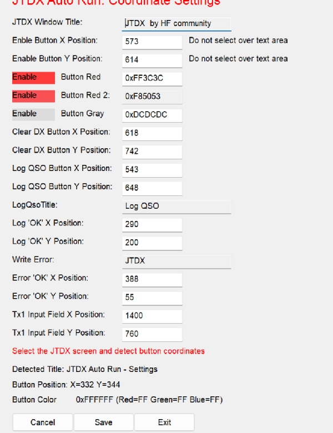The height and width of the screenshot is (433, 333).
Task: Click the Button Gray hex value field
Action: (152, 115)
